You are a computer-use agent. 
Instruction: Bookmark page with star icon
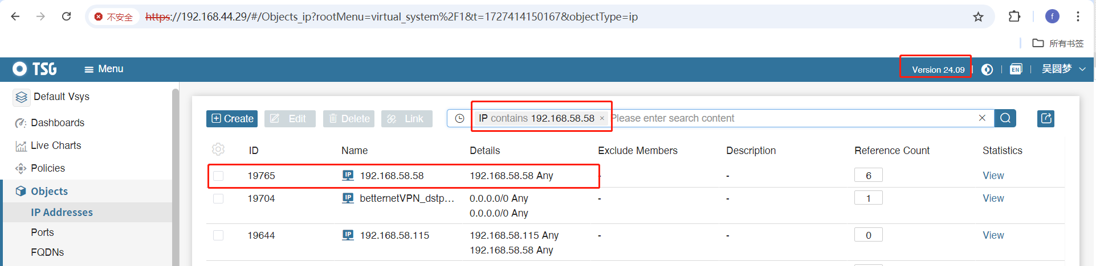[978, 16]
